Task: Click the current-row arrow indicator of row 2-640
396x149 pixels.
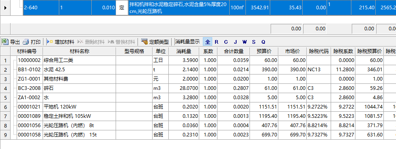Action: pyautogui.click(x=5, y=8)
